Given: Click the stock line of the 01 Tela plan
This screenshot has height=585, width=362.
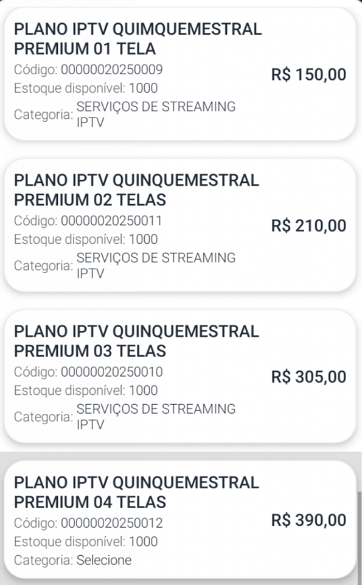Looking at the screenshot, I should tap(86, 88).
